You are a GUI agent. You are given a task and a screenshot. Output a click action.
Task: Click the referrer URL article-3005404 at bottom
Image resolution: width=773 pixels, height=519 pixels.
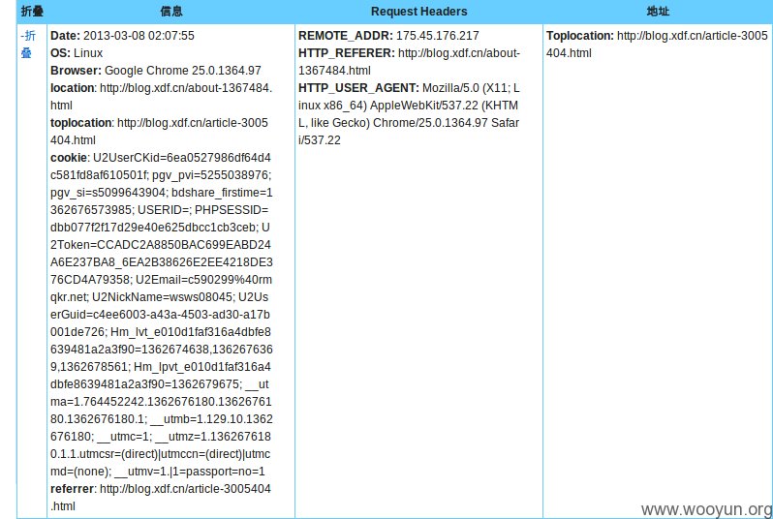(x=161, y=498)
